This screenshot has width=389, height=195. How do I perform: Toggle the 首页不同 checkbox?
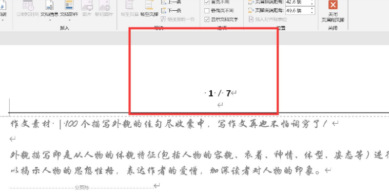pyautogui.click(x=207, y=2)
